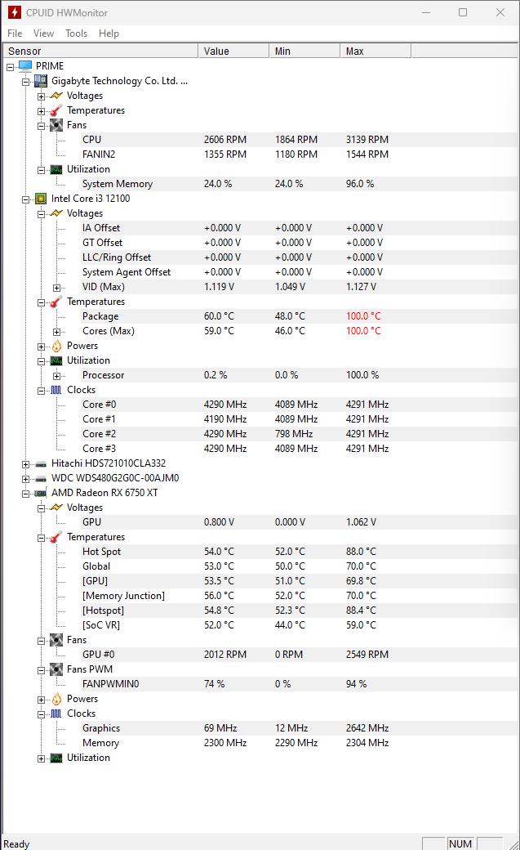Click the thermometer icon for GPU Temperatures
Screen dimensions: 520x850
(x=56, y=537)
